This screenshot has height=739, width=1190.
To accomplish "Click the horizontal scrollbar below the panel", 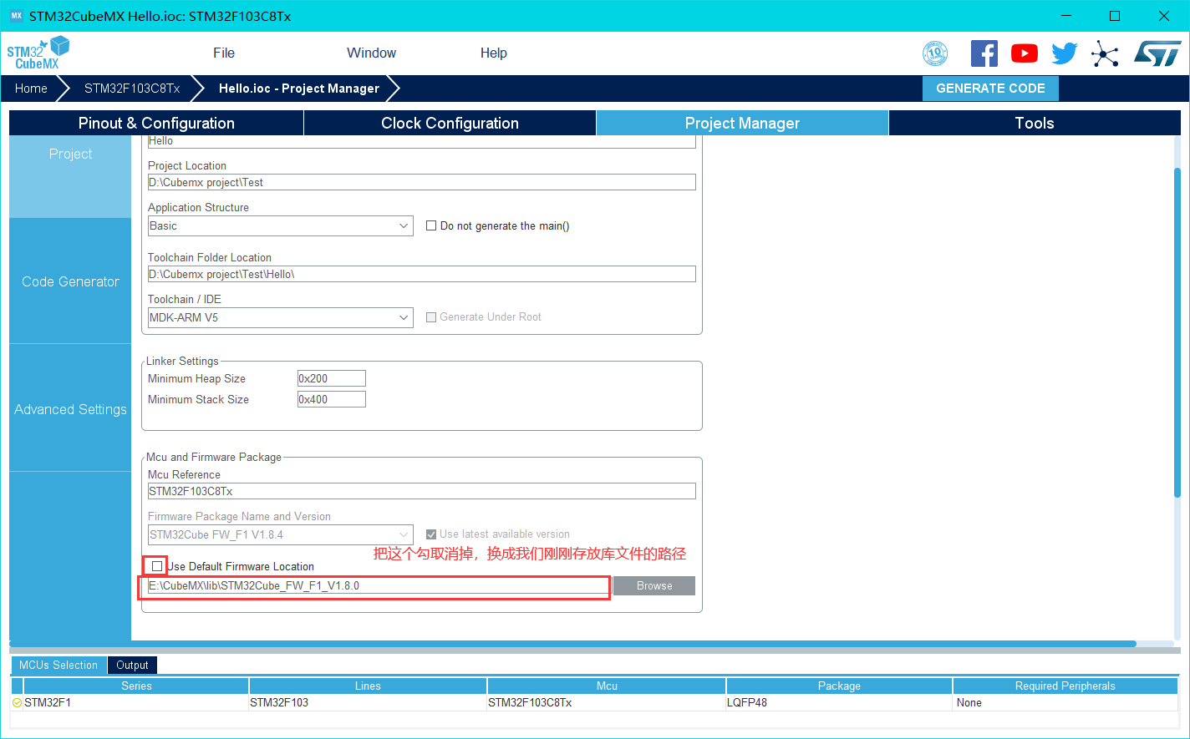I will click(572, 644).
